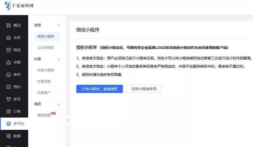Click the 美团 group header label
Image resolution: width=253 pixels, height=147 pixels.
(x=38, y=104)
